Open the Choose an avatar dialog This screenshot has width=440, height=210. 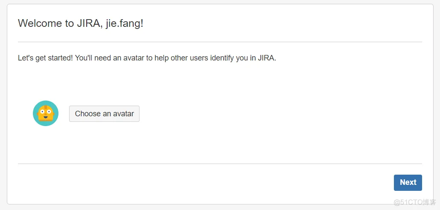104,114
